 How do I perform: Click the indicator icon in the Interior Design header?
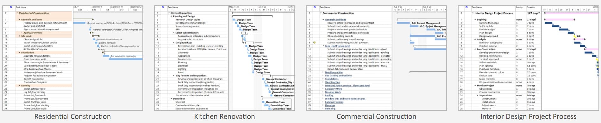(466, 7)
